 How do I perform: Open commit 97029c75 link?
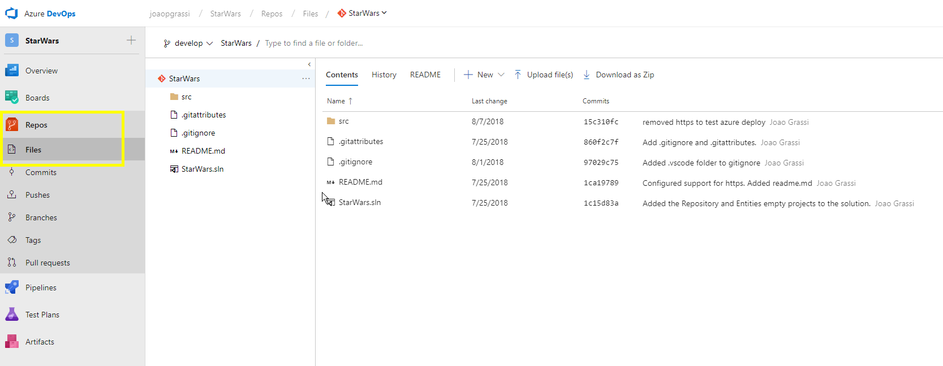pyautogui.click(x=601, y=163)
